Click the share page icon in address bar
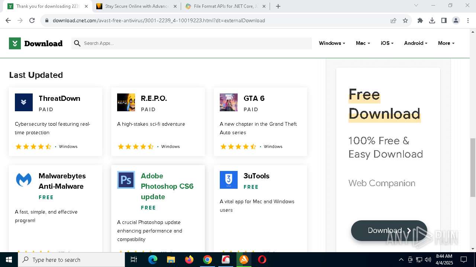Viewport: 476px width, 267px height. point(393,20)
